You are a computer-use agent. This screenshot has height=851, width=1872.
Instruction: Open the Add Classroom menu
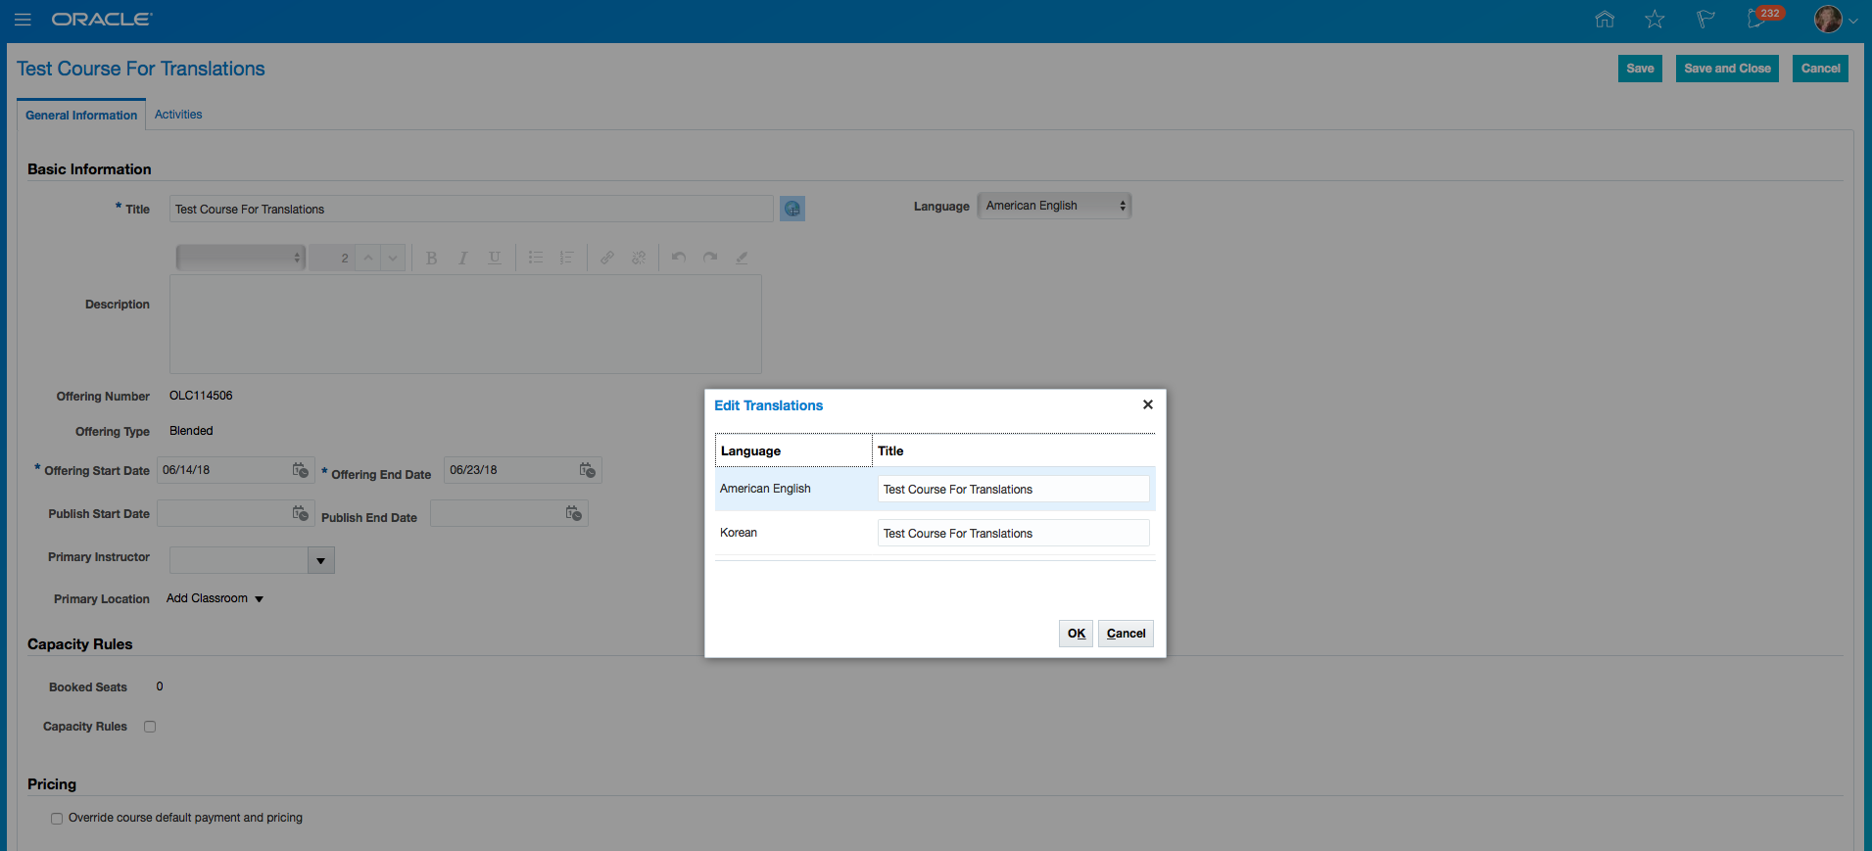(215, 598)
